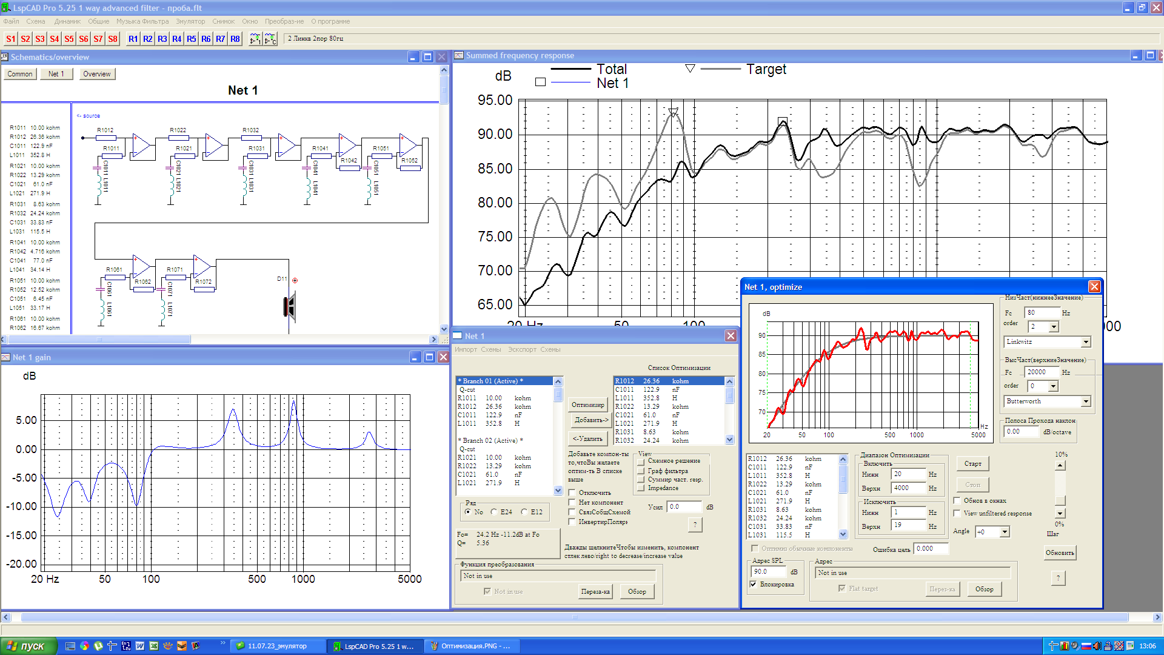The width and height of the screenshot is (1164, 655).
Task: Click the filter circuit icon labeled C
Action: 270,39
